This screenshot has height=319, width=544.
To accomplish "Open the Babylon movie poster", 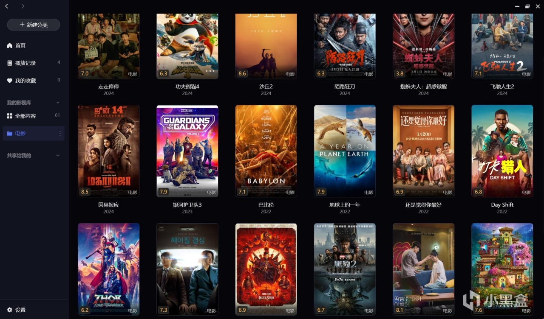I will pyautogui.click(x=266, y=151).
